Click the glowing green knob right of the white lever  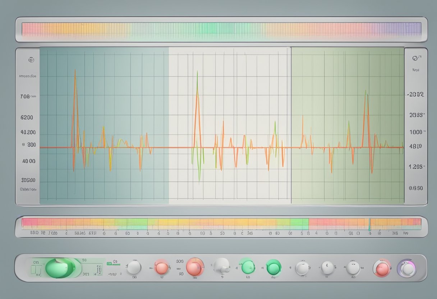(247, 267)
